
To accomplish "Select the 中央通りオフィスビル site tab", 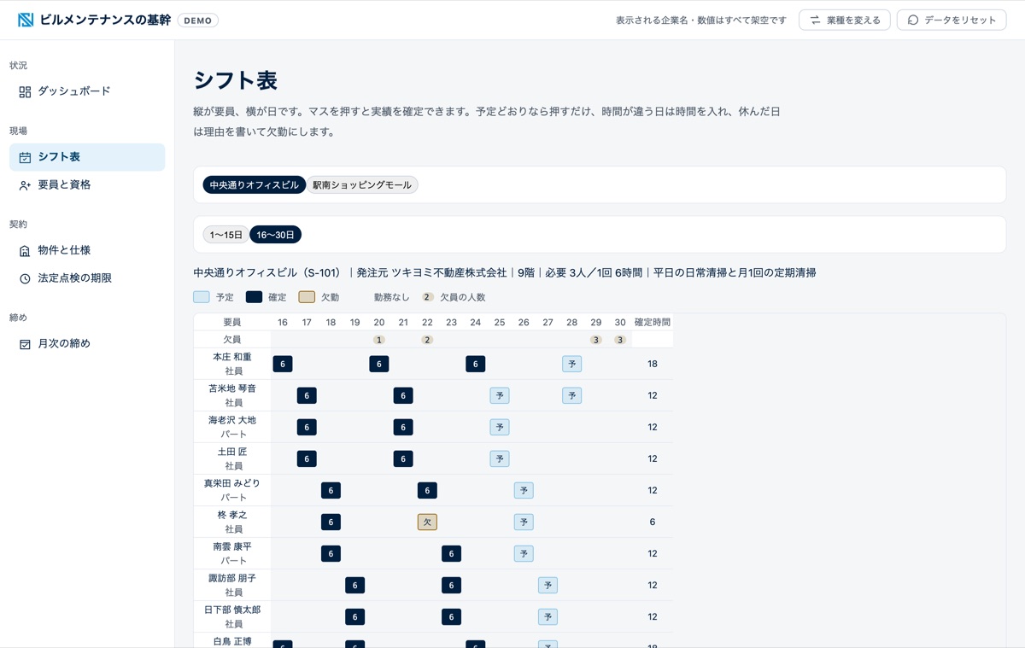I will 255,184.
